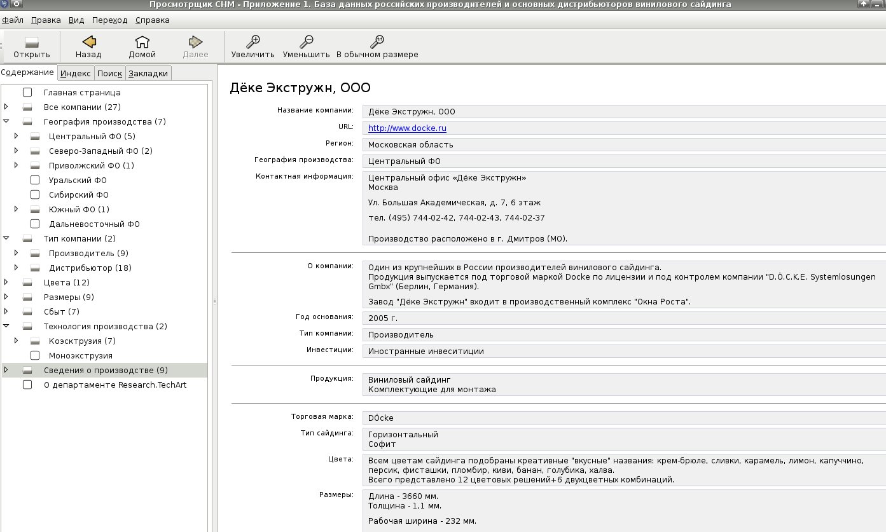
Task: Expand the Приволжский ФО (1) branch
Action: tap(17, 165)
